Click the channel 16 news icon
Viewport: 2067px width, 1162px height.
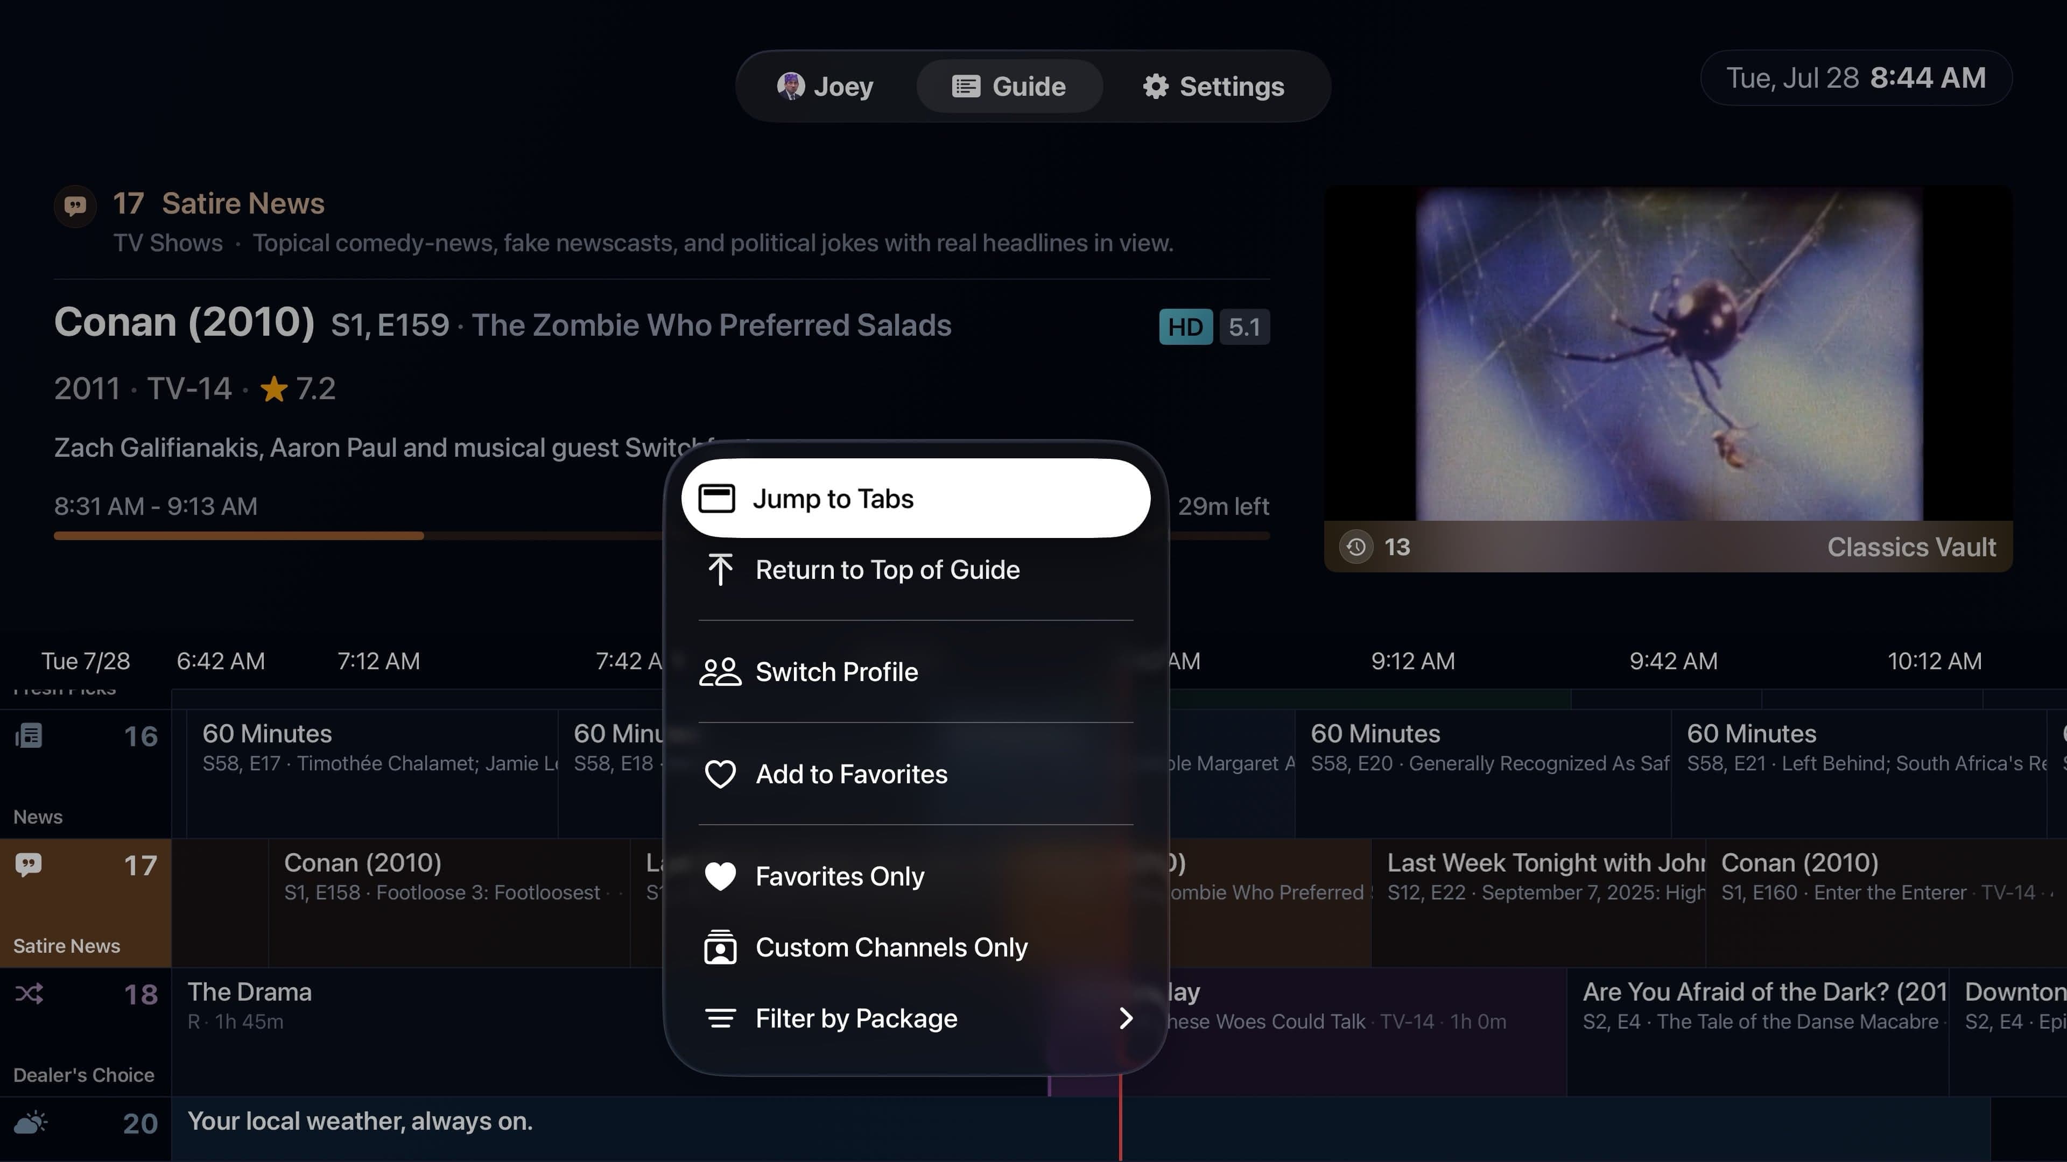point(29,735)
